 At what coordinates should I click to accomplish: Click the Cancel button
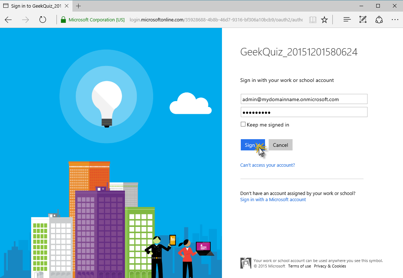(x=280, y=145)
